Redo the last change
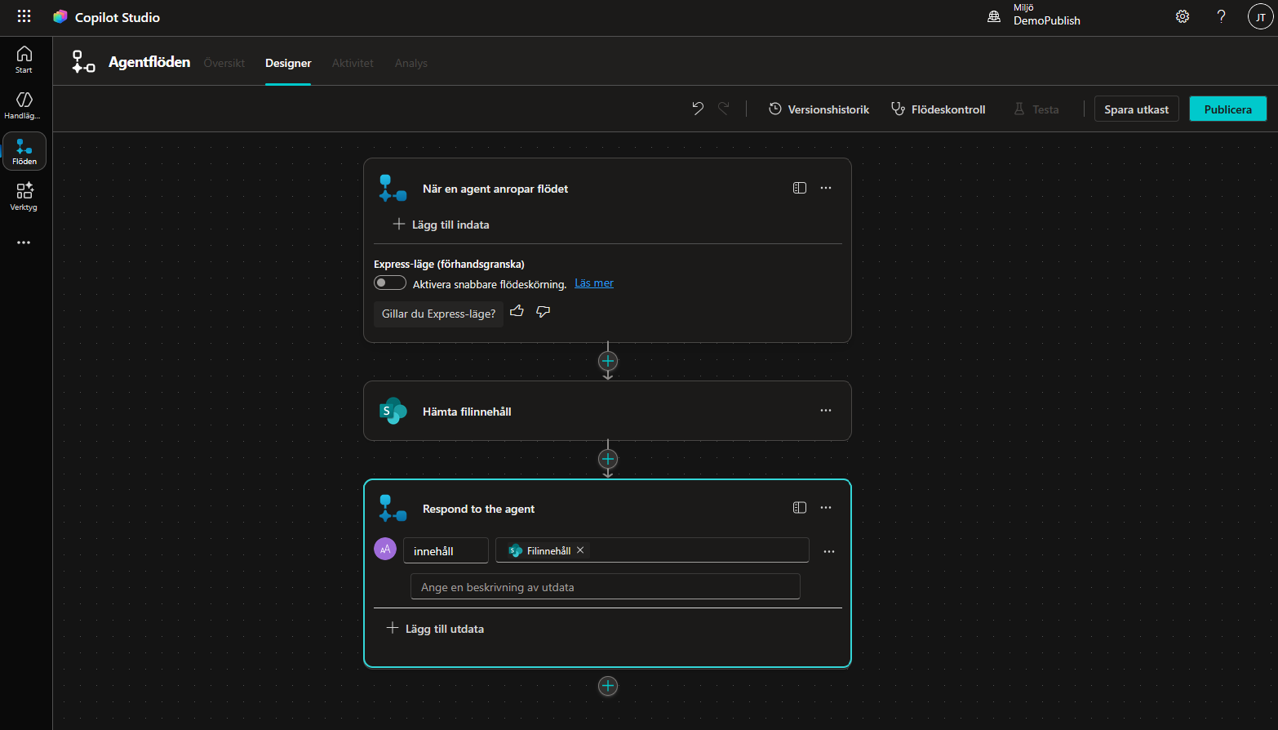This screenshot has width=1278, height=730. point(724,109)
